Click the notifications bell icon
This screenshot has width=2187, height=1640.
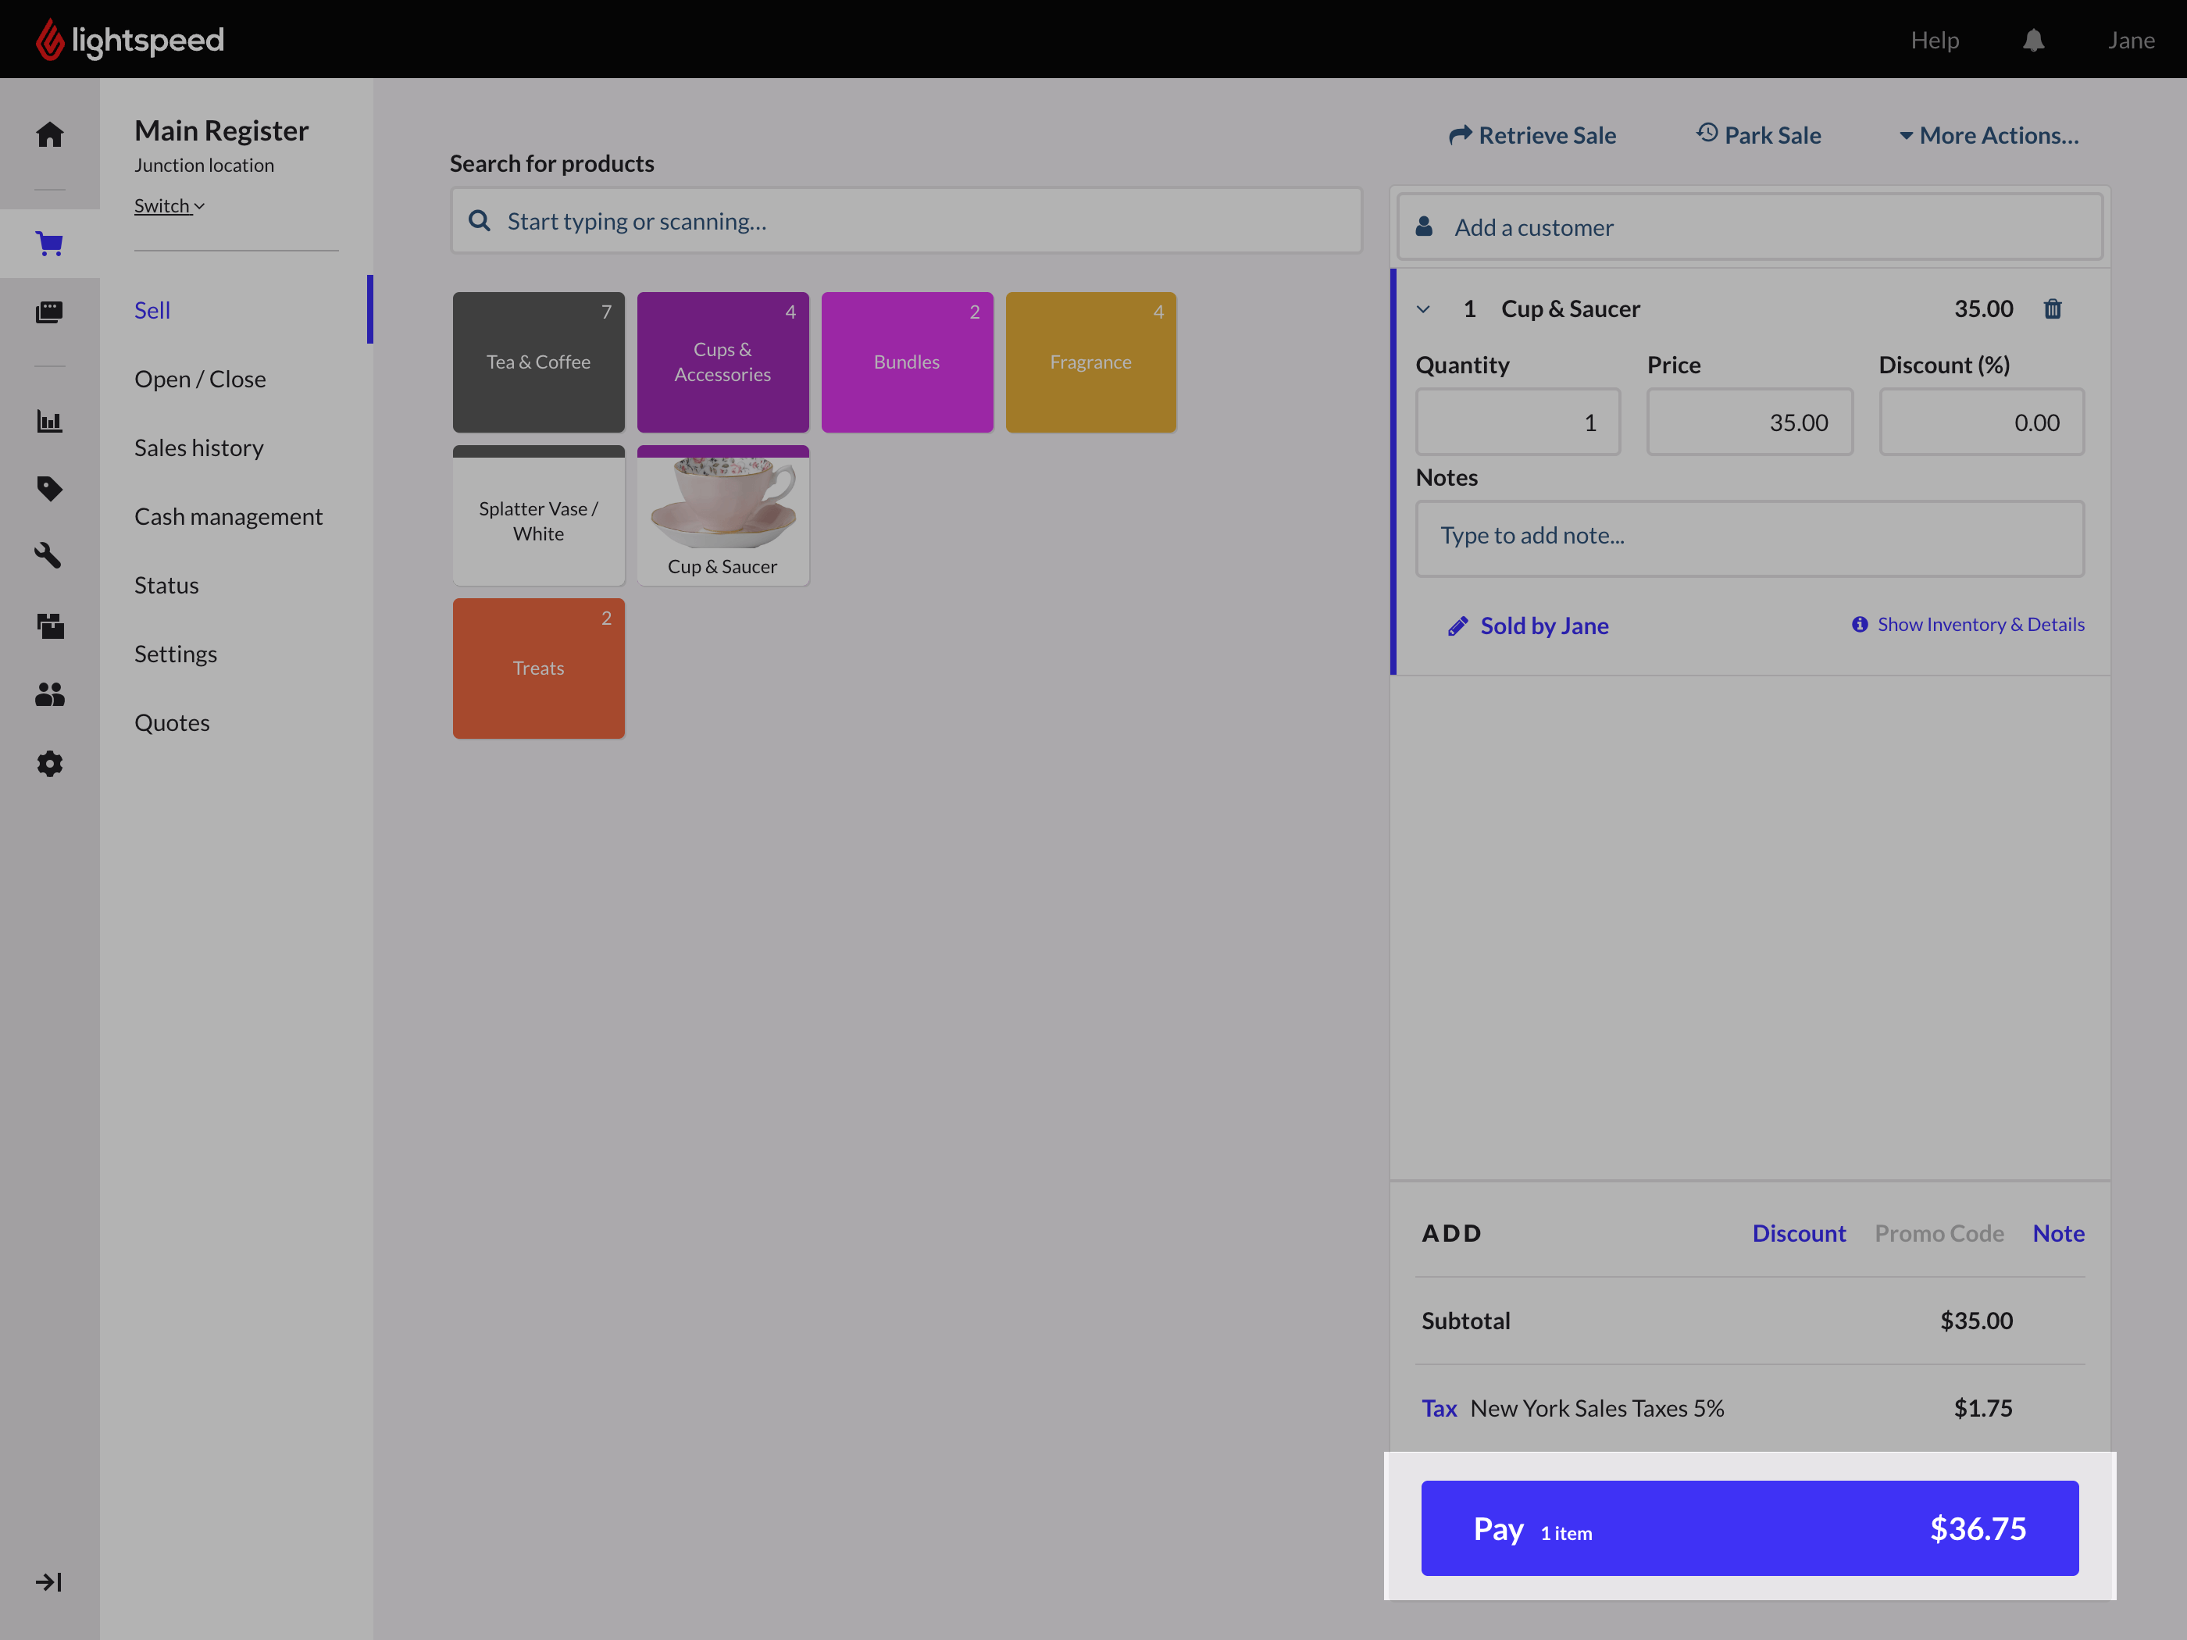(2033, 41)
